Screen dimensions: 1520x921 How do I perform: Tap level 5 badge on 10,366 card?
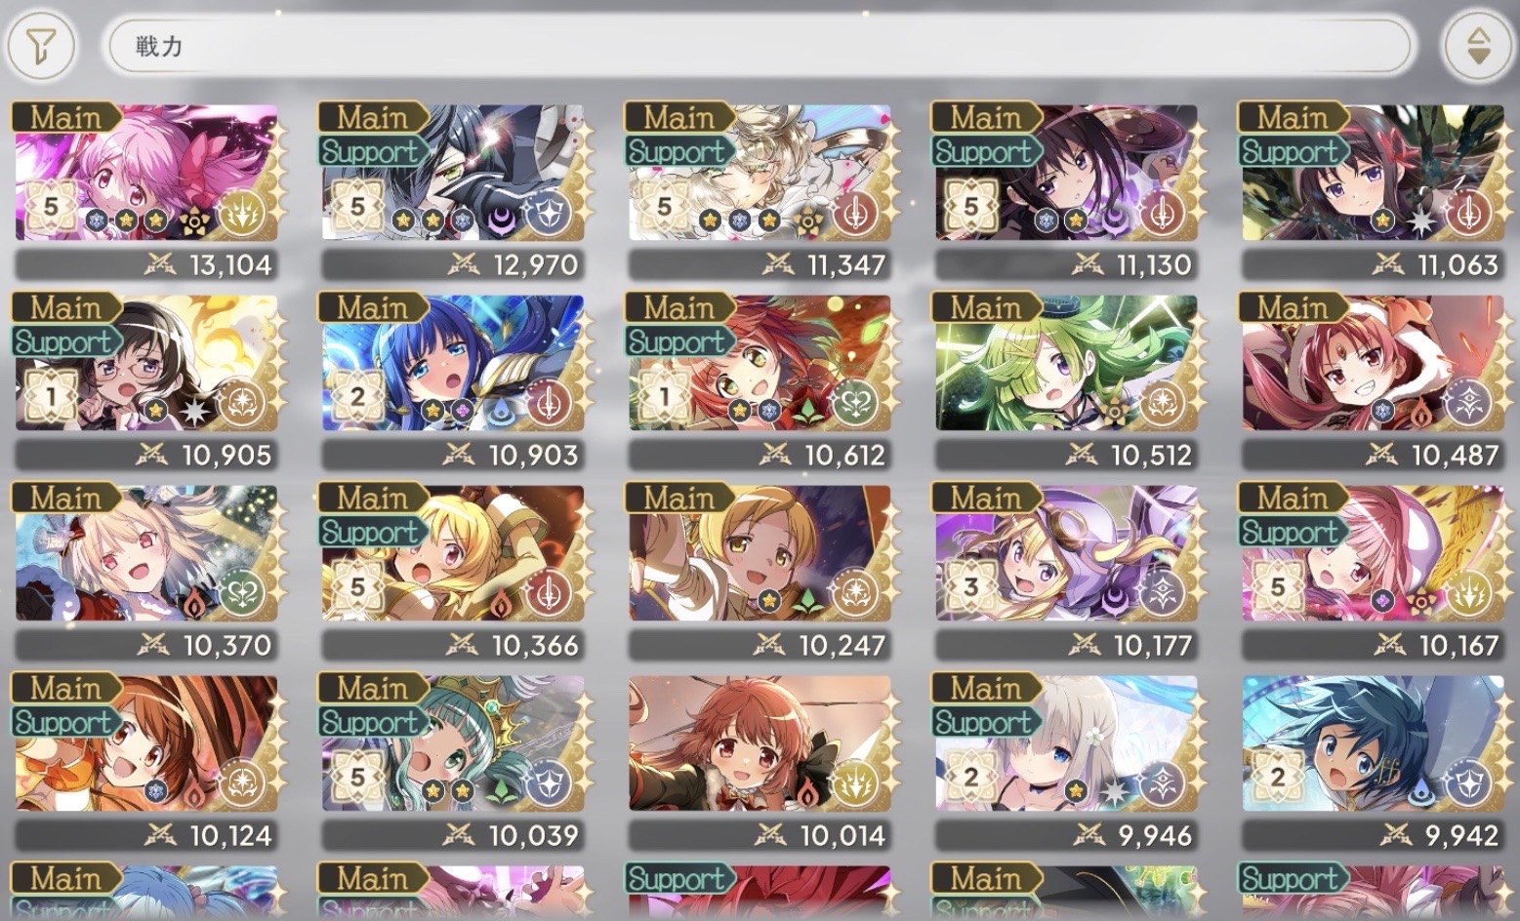357,587
